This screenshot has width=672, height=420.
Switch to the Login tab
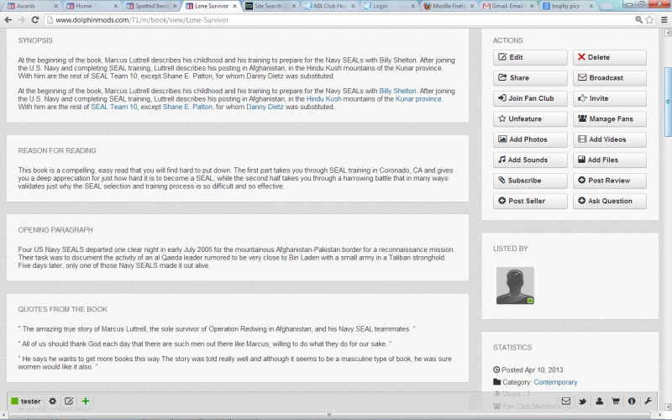(x=388, y=6)
